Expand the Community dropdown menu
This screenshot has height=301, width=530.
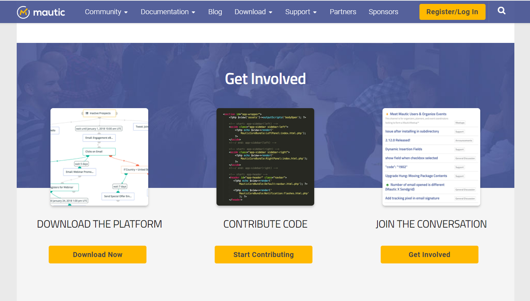(x=106, y=12)
